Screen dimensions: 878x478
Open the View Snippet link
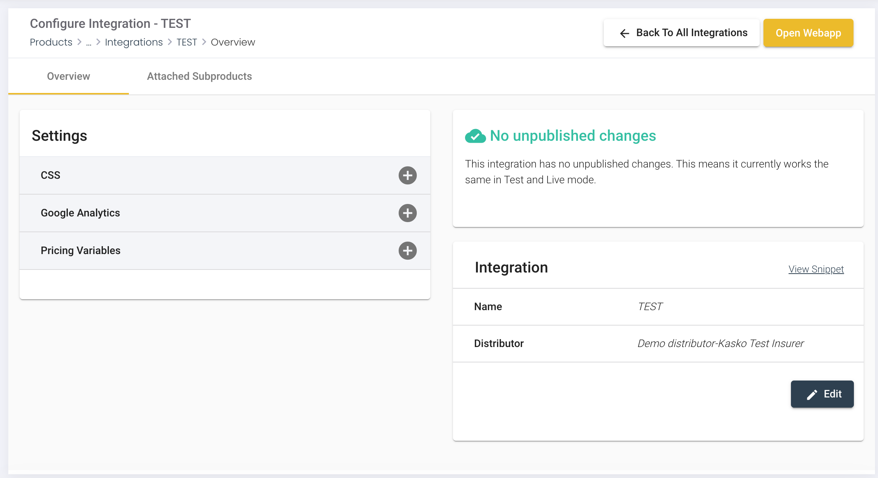[x=816, y=269]
